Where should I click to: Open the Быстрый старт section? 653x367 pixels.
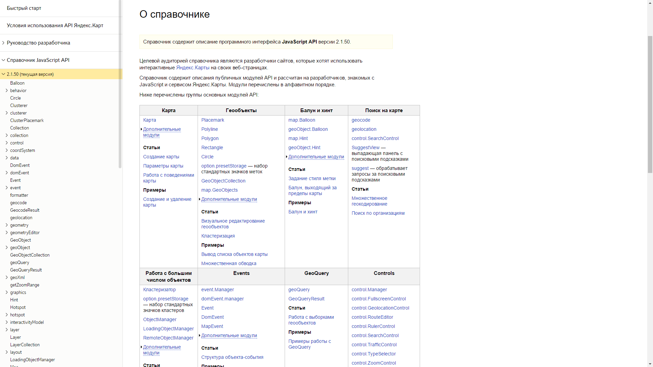point(24,8)
